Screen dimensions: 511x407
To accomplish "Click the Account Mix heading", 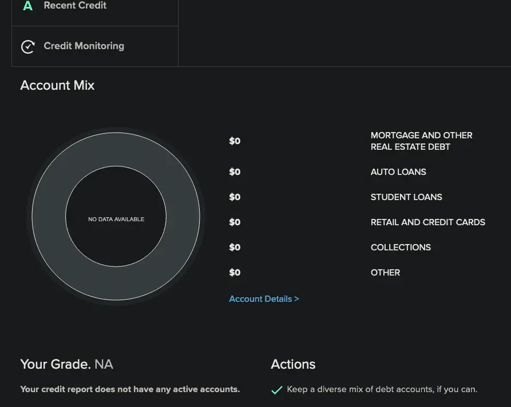I will [57, 86].
